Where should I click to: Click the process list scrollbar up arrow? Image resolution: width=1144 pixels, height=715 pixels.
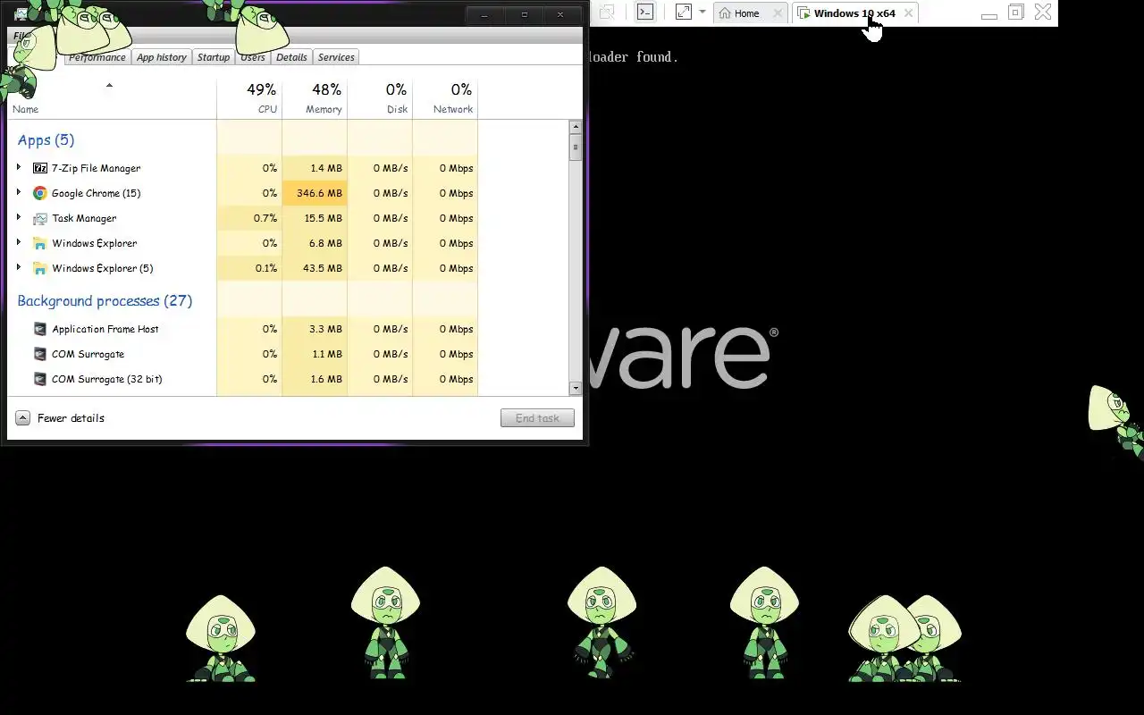(576, 127)
